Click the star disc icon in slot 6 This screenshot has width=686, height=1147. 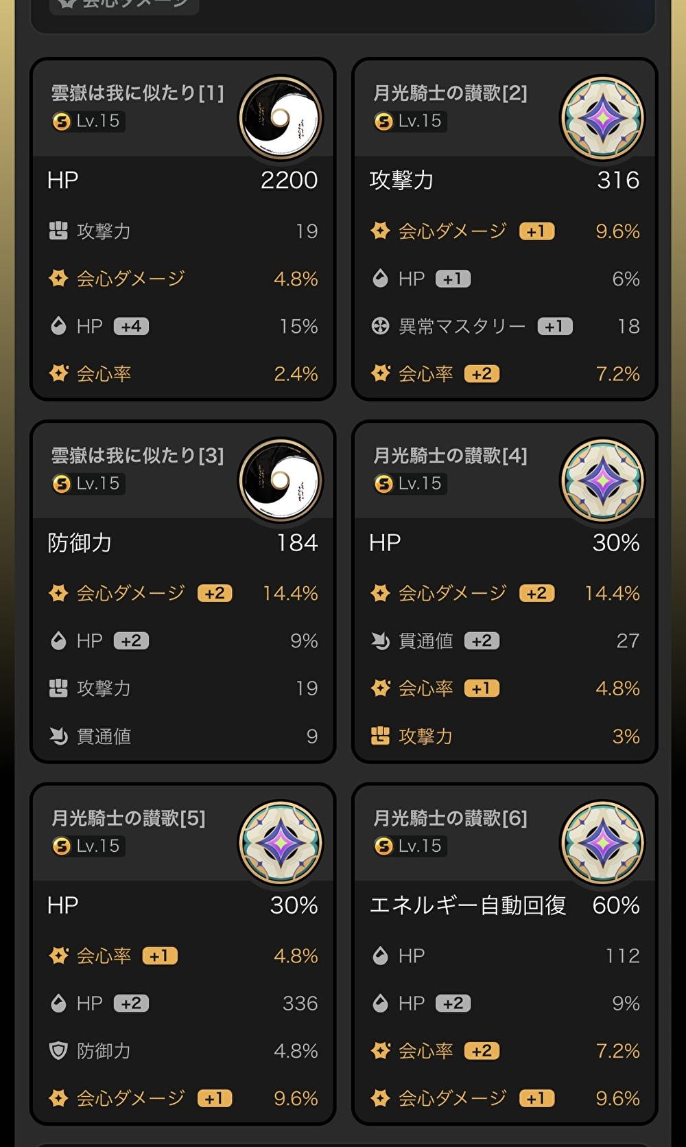click(602, 843)
